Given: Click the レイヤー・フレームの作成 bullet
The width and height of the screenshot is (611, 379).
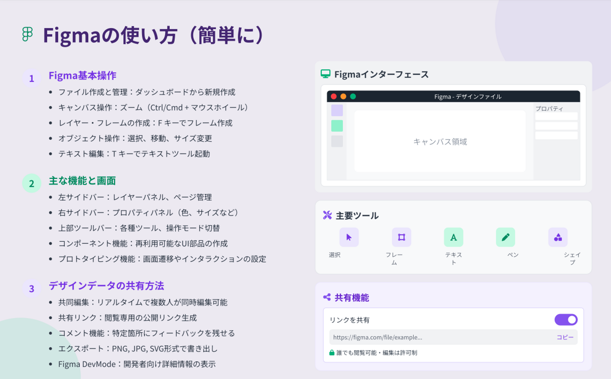Looking at the screenshot, I should pyautogui.click(x=146, y=123).
